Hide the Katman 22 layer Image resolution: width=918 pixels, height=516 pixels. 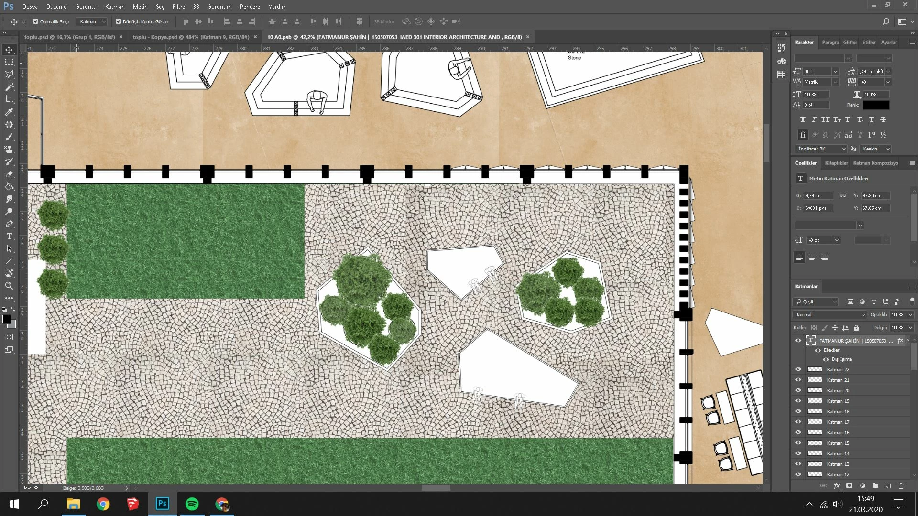coord(798,369)
